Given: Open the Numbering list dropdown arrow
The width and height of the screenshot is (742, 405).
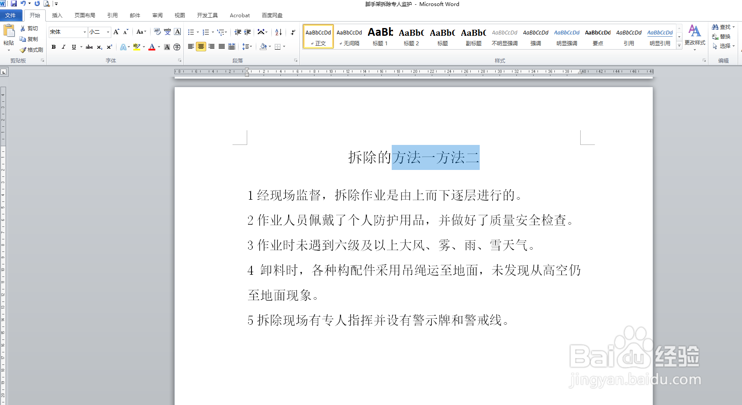Looking at the screenshot, I should (x=213, y=32).
